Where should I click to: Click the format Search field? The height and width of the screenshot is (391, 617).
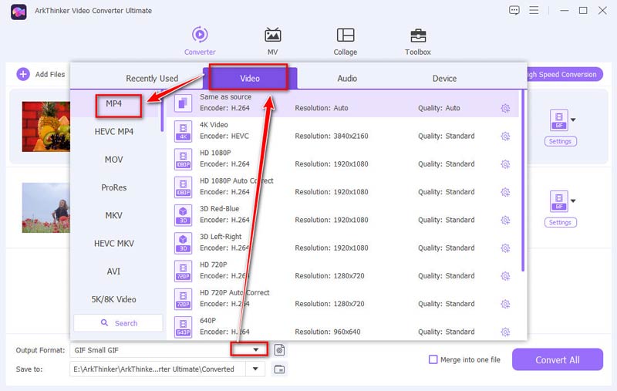118,323
